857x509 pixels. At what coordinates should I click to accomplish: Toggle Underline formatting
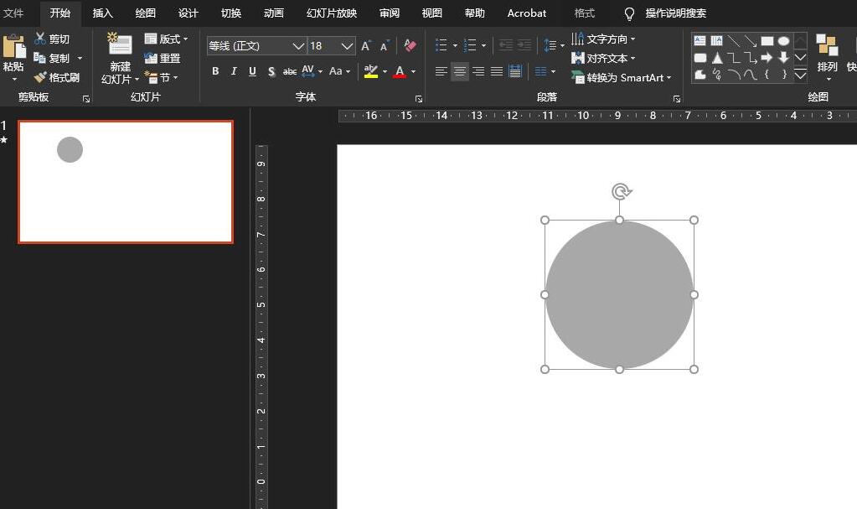pyautogui.click(x=252, y=71)
